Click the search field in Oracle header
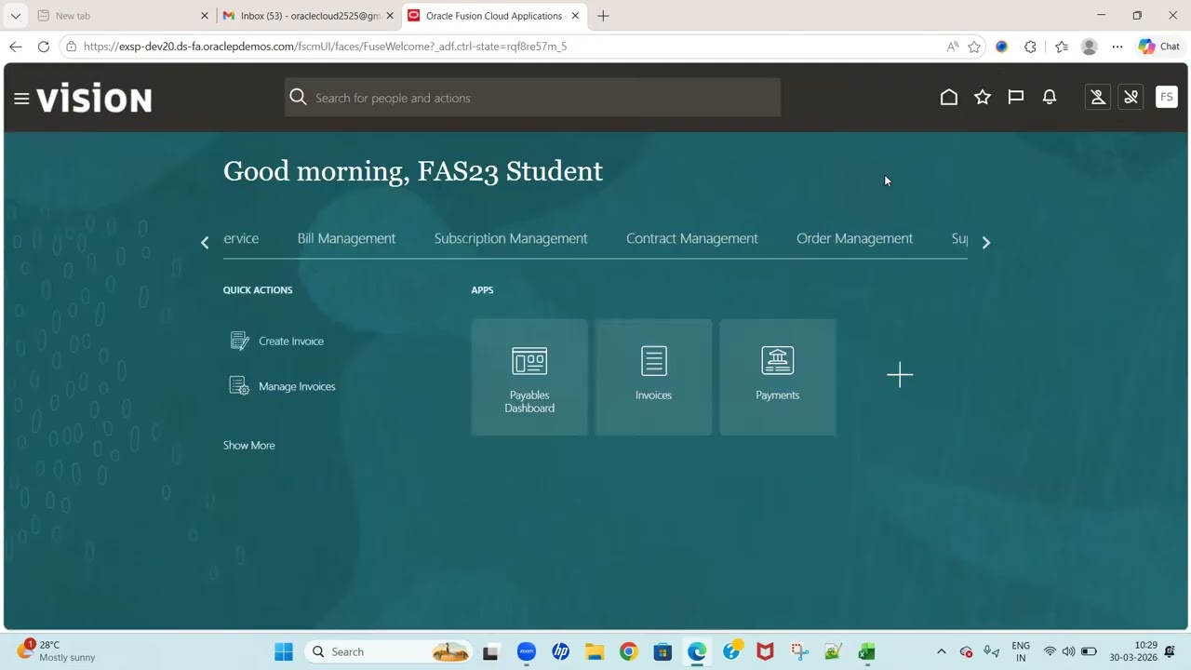This screenshot has height=670, width=1191. tap(532, 98)
